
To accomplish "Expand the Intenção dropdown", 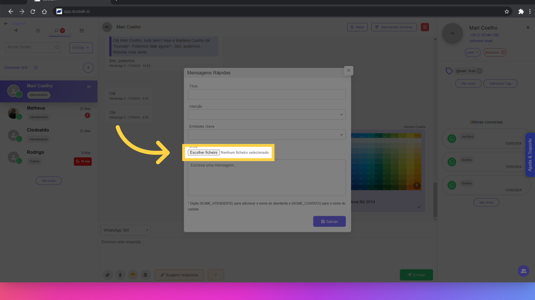I will tap(267, 114).
